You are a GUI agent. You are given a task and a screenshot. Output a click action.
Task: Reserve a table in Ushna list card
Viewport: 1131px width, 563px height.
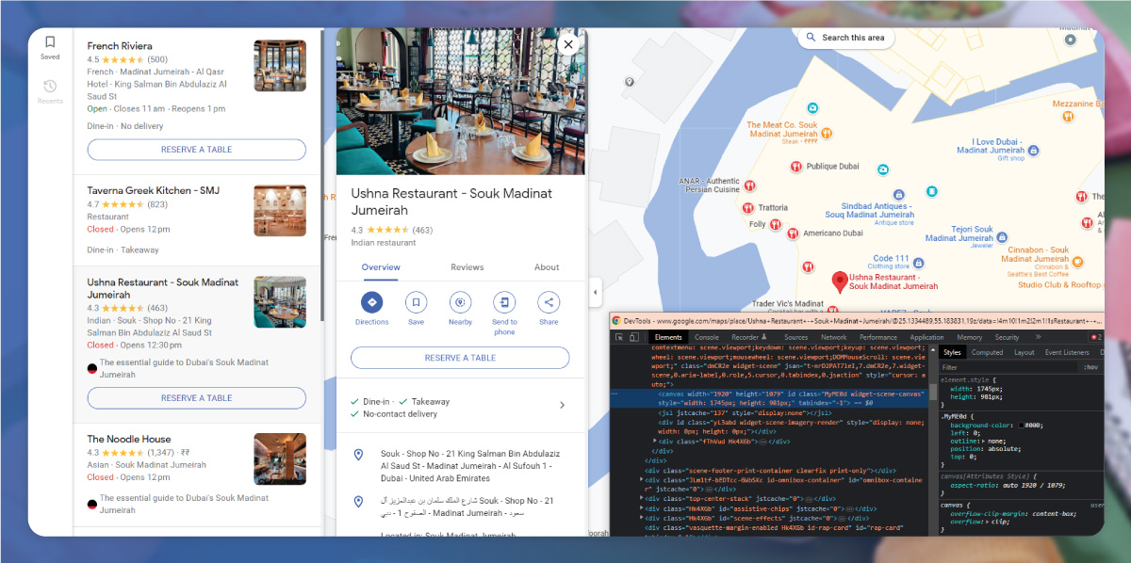[196, 398]
